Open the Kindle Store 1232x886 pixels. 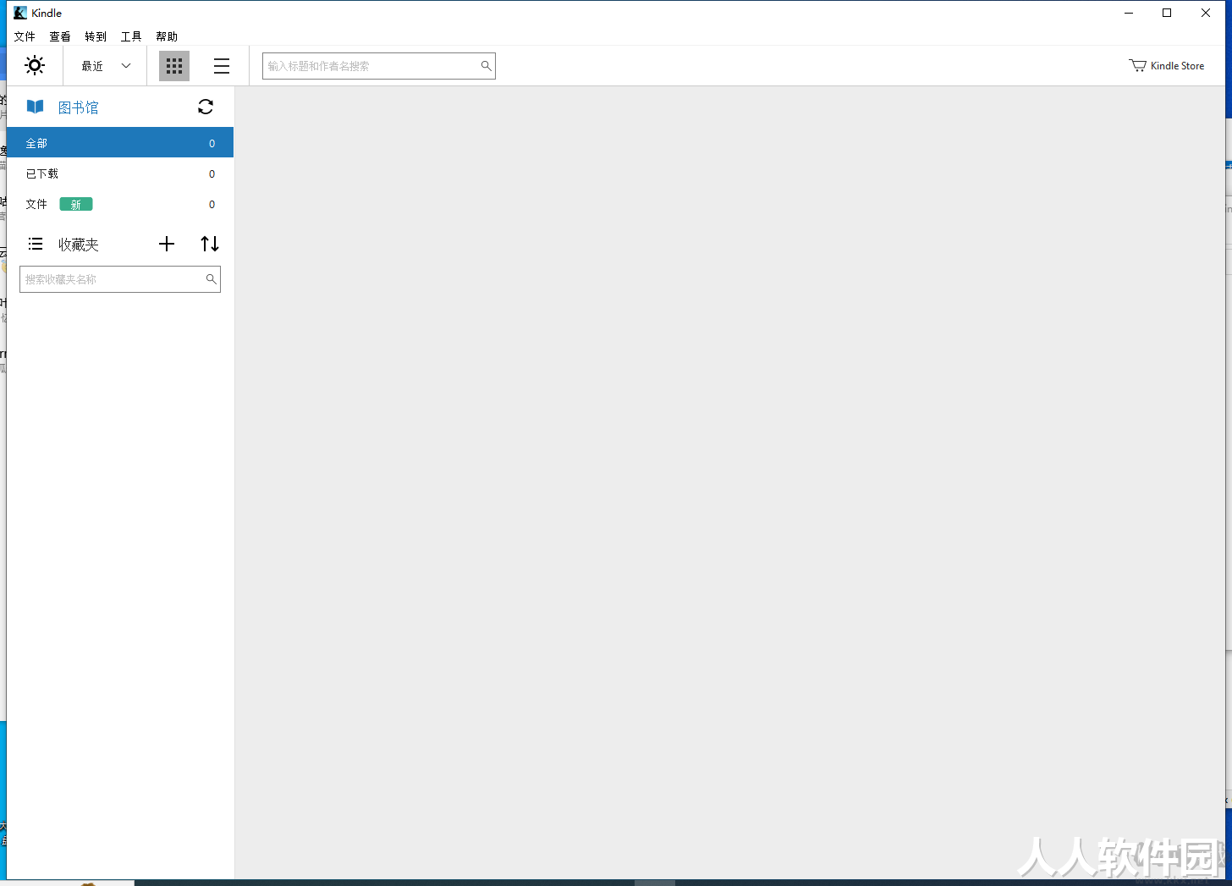click(x=1167, y=65)
